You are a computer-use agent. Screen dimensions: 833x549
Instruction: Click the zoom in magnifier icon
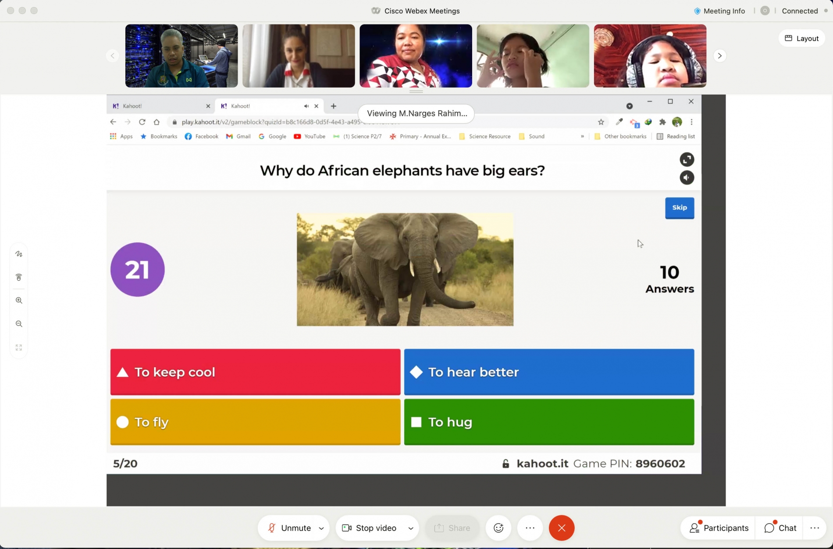click(19, 301)
